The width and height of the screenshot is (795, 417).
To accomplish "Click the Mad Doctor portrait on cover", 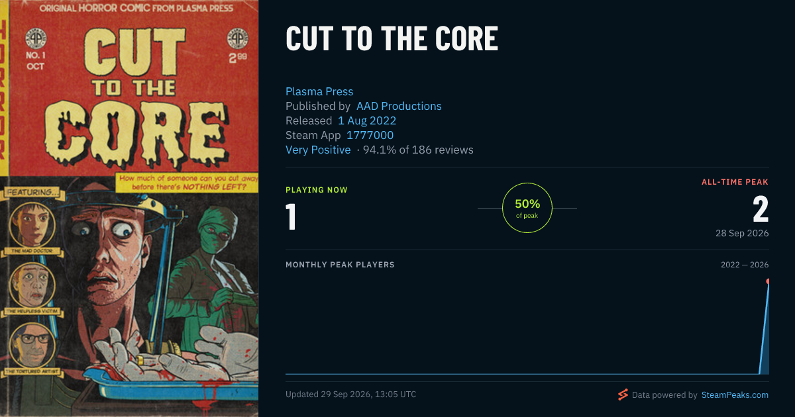I will point(31,224).
